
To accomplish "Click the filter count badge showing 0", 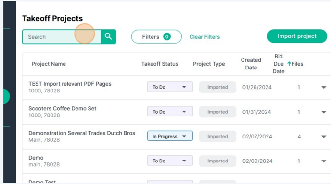I will click(x=167, y=37).
